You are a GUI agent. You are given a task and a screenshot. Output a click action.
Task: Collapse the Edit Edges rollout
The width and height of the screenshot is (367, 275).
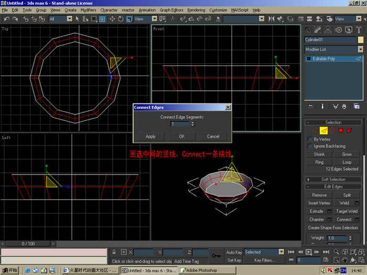(x=333, y=186)
